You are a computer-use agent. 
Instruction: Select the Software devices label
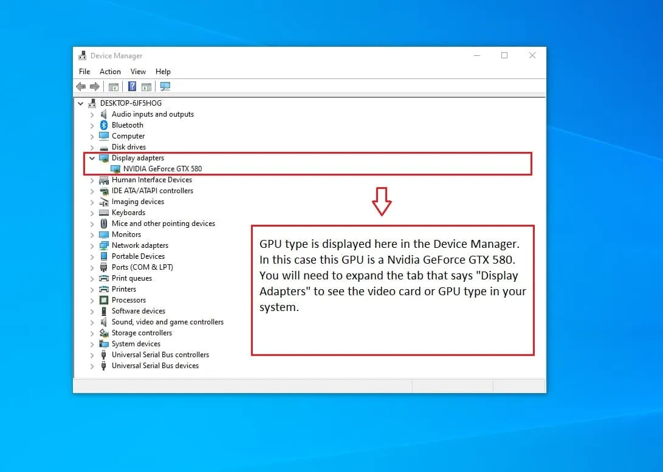139,311
